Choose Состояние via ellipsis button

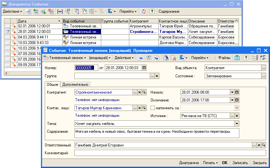[x=263, y=76]
